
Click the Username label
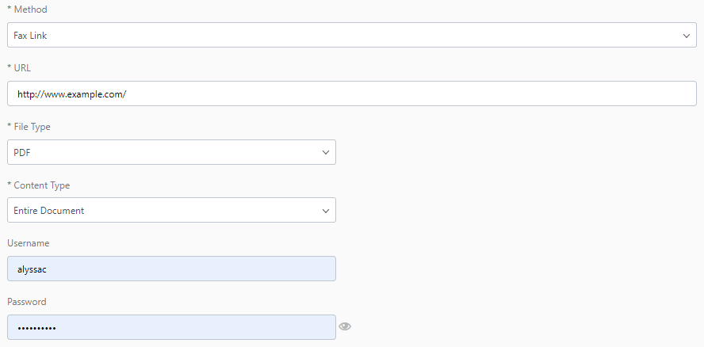[29, 243]
